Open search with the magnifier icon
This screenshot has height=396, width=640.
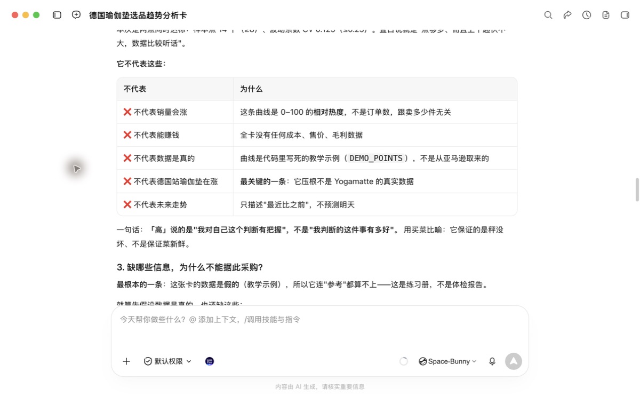click(x=548, y=15)
